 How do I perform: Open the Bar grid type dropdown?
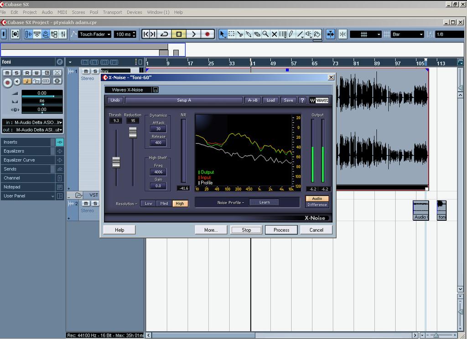pyautogui.click(x=407, y=34)
